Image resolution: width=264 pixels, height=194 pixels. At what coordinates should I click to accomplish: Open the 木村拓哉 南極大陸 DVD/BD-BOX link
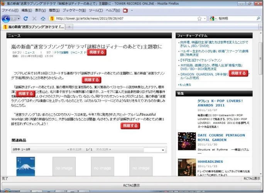click(211, 67)
